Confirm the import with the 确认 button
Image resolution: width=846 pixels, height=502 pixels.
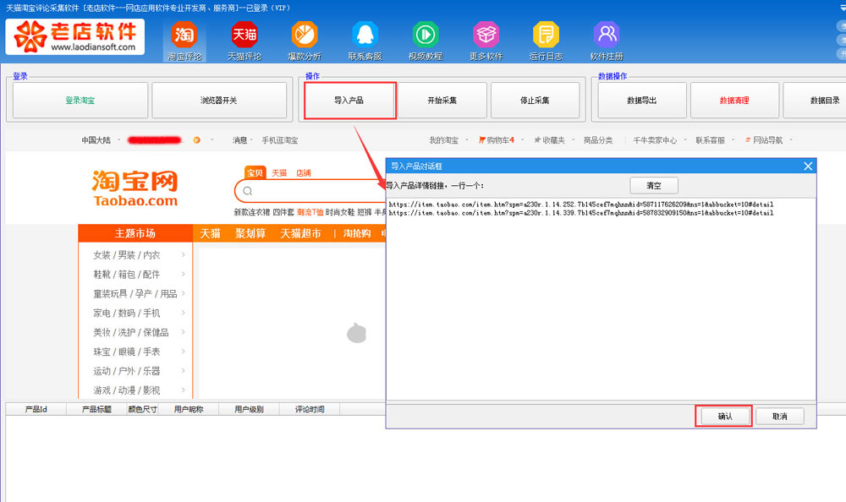pos(726,417)
